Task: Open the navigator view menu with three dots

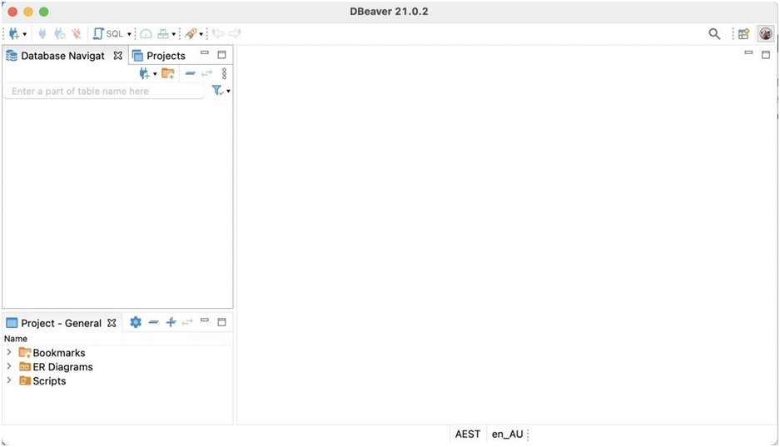Action: [x=225, y=73]
